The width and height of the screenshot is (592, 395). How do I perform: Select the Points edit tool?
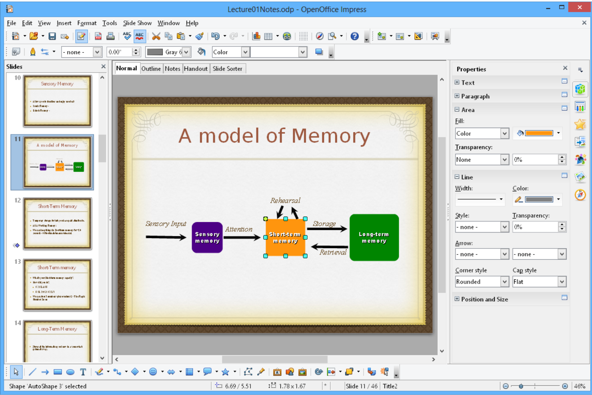[248, 372]
